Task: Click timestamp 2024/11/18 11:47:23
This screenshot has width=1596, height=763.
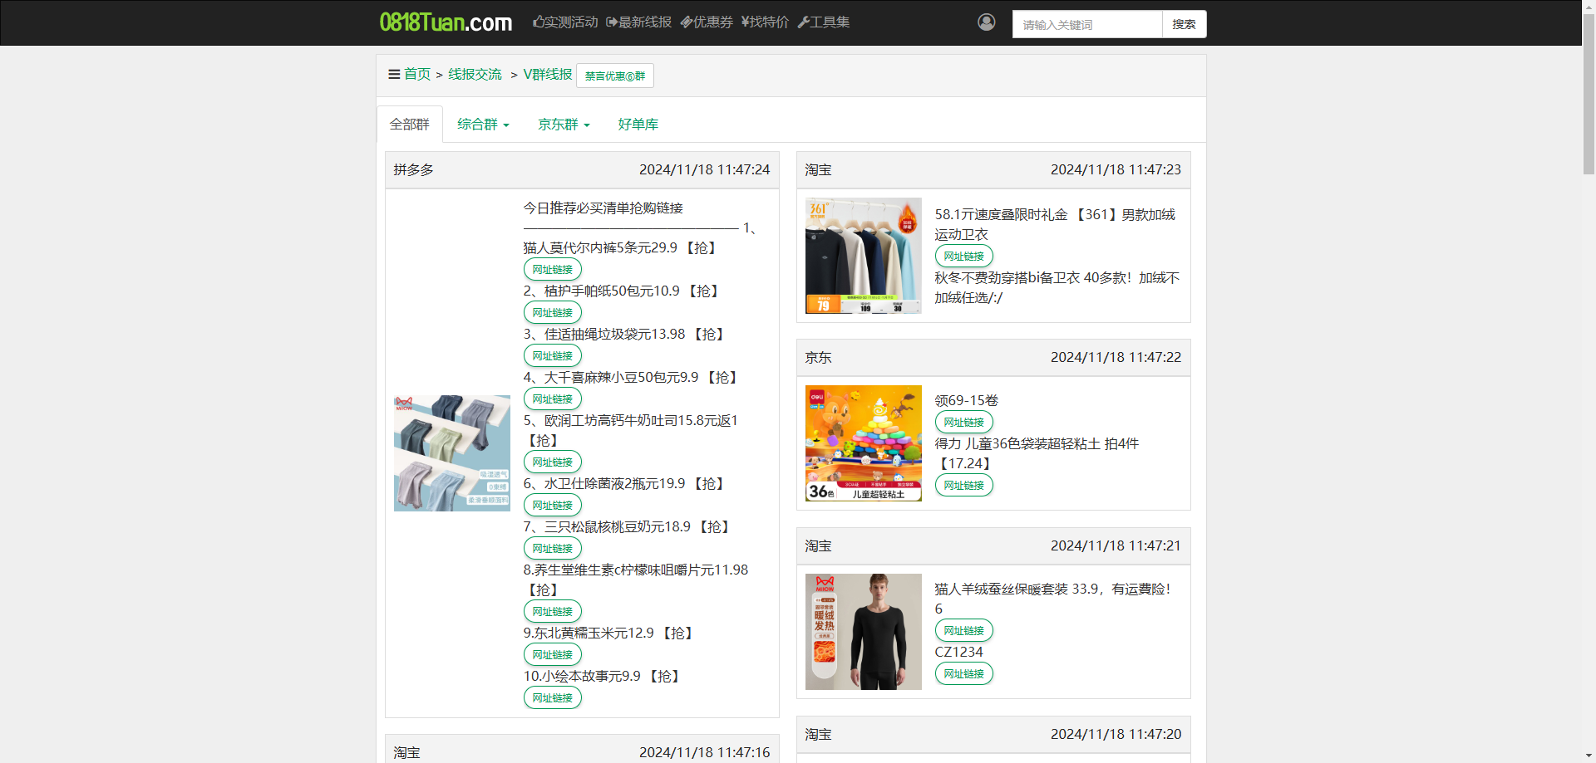Action: (1116, 170)
